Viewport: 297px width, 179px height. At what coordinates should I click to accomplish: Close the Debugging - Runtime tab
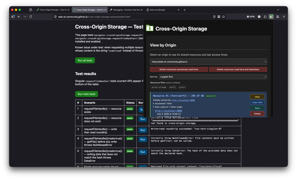pos(142,10)
